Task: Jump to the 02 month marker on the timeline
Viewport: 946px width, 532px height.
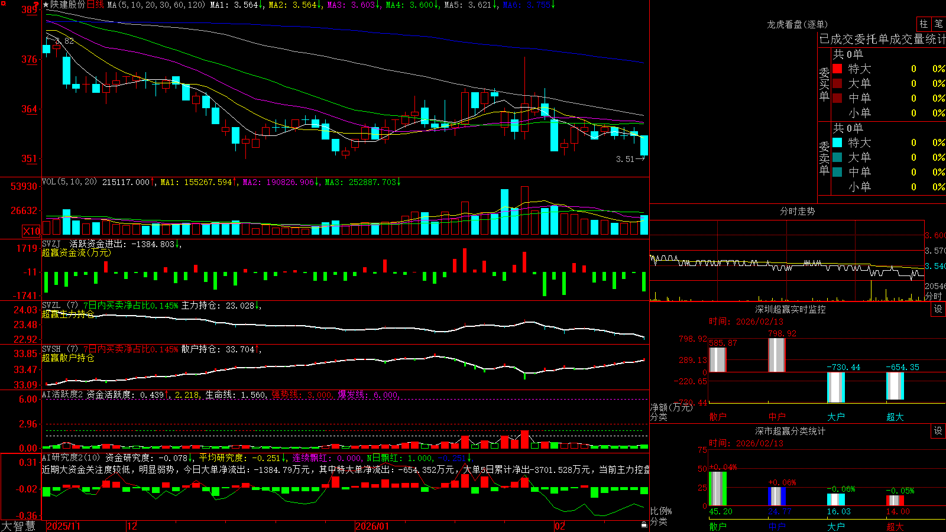Action: click(560, 526)
